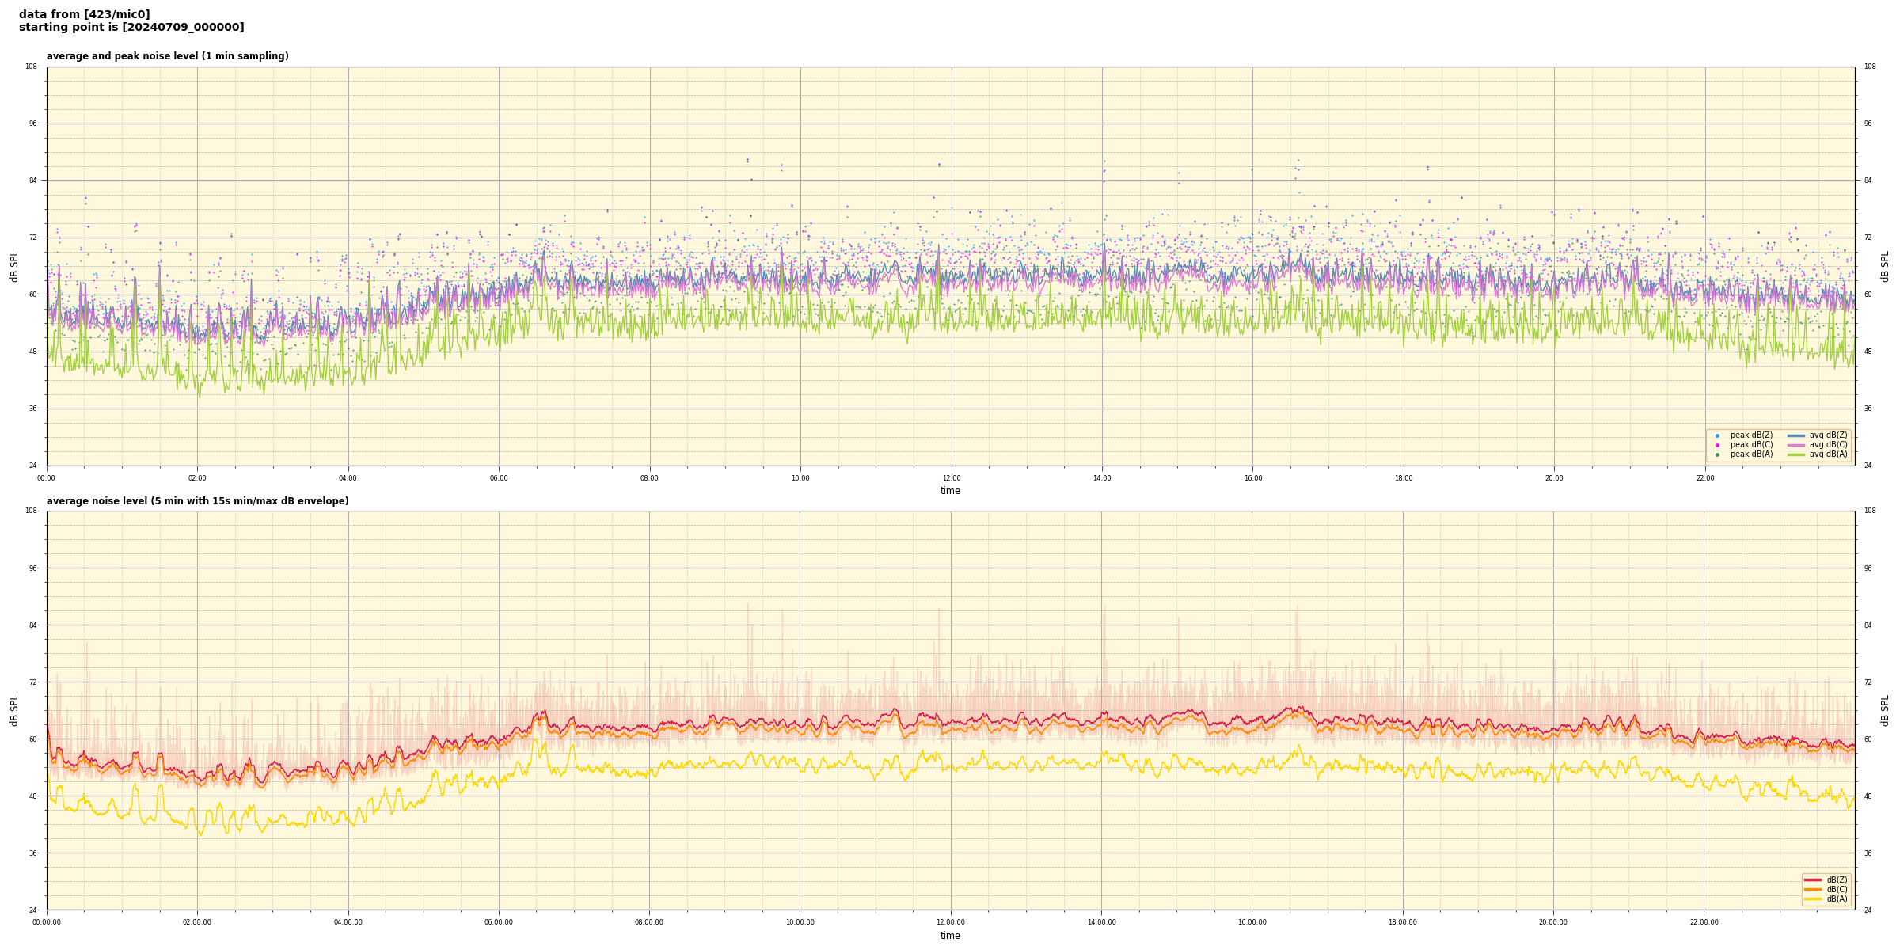
Task: Click the peak dB(Z) legend marker
Action: click(1717, 435)
